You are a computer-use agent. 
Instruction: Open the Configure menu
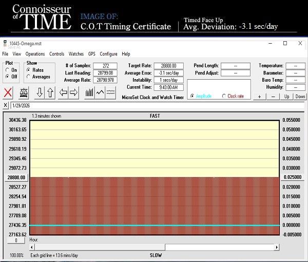coord(108,54)
